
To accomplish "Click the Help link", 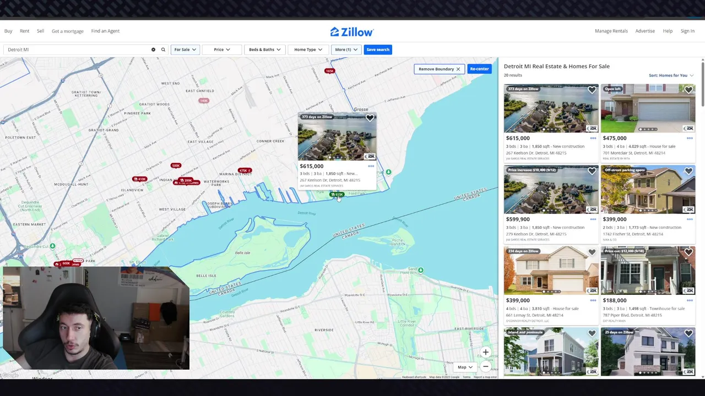I will (668, 31).
